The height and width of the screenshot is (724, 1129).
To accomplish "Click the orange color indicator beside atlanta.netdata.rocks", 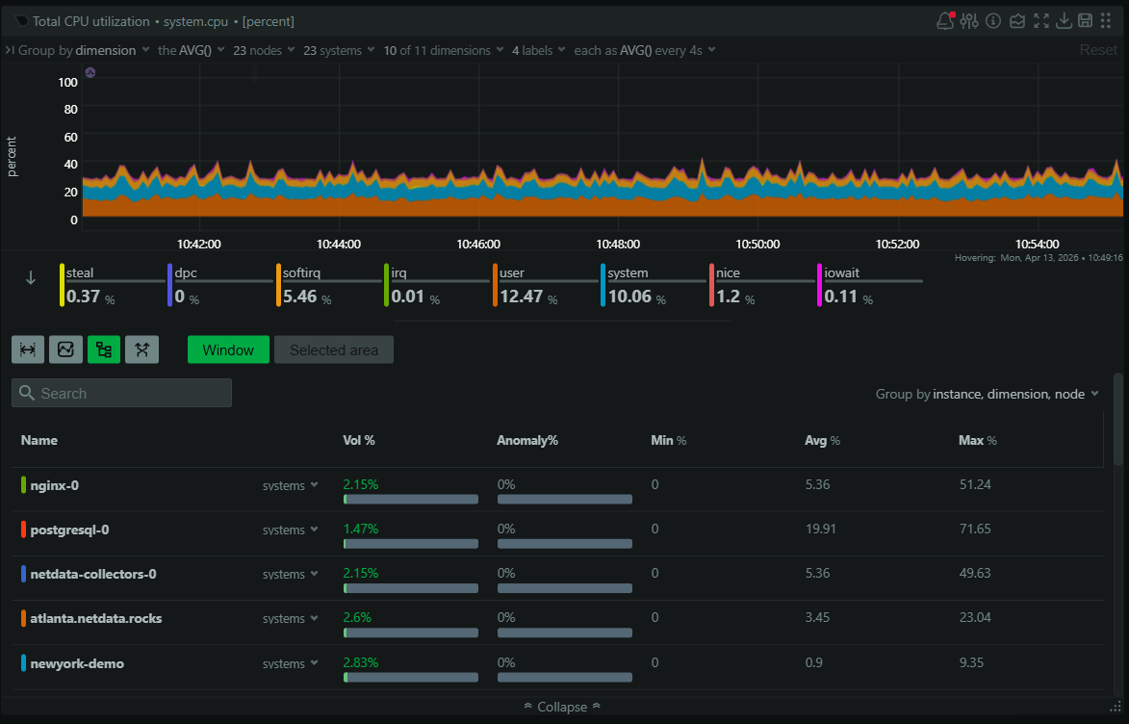I will point(21,617).
